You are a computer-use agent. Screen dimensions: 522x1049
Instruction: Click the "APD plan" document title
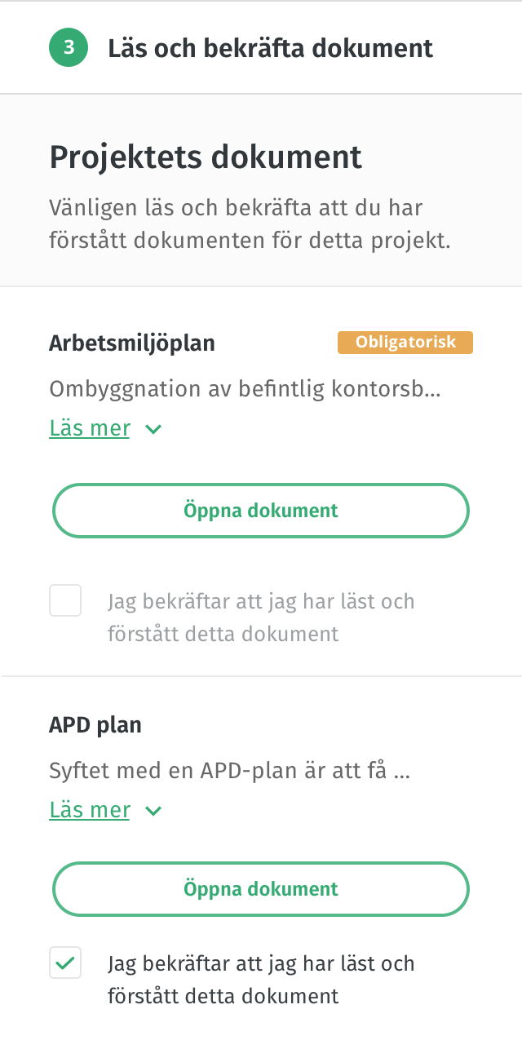click(95, 724)
